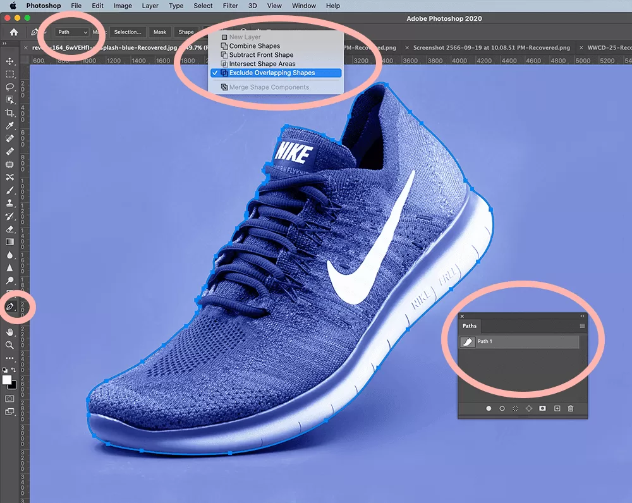Open Photoshop application menu

click(x=44, y=6)
